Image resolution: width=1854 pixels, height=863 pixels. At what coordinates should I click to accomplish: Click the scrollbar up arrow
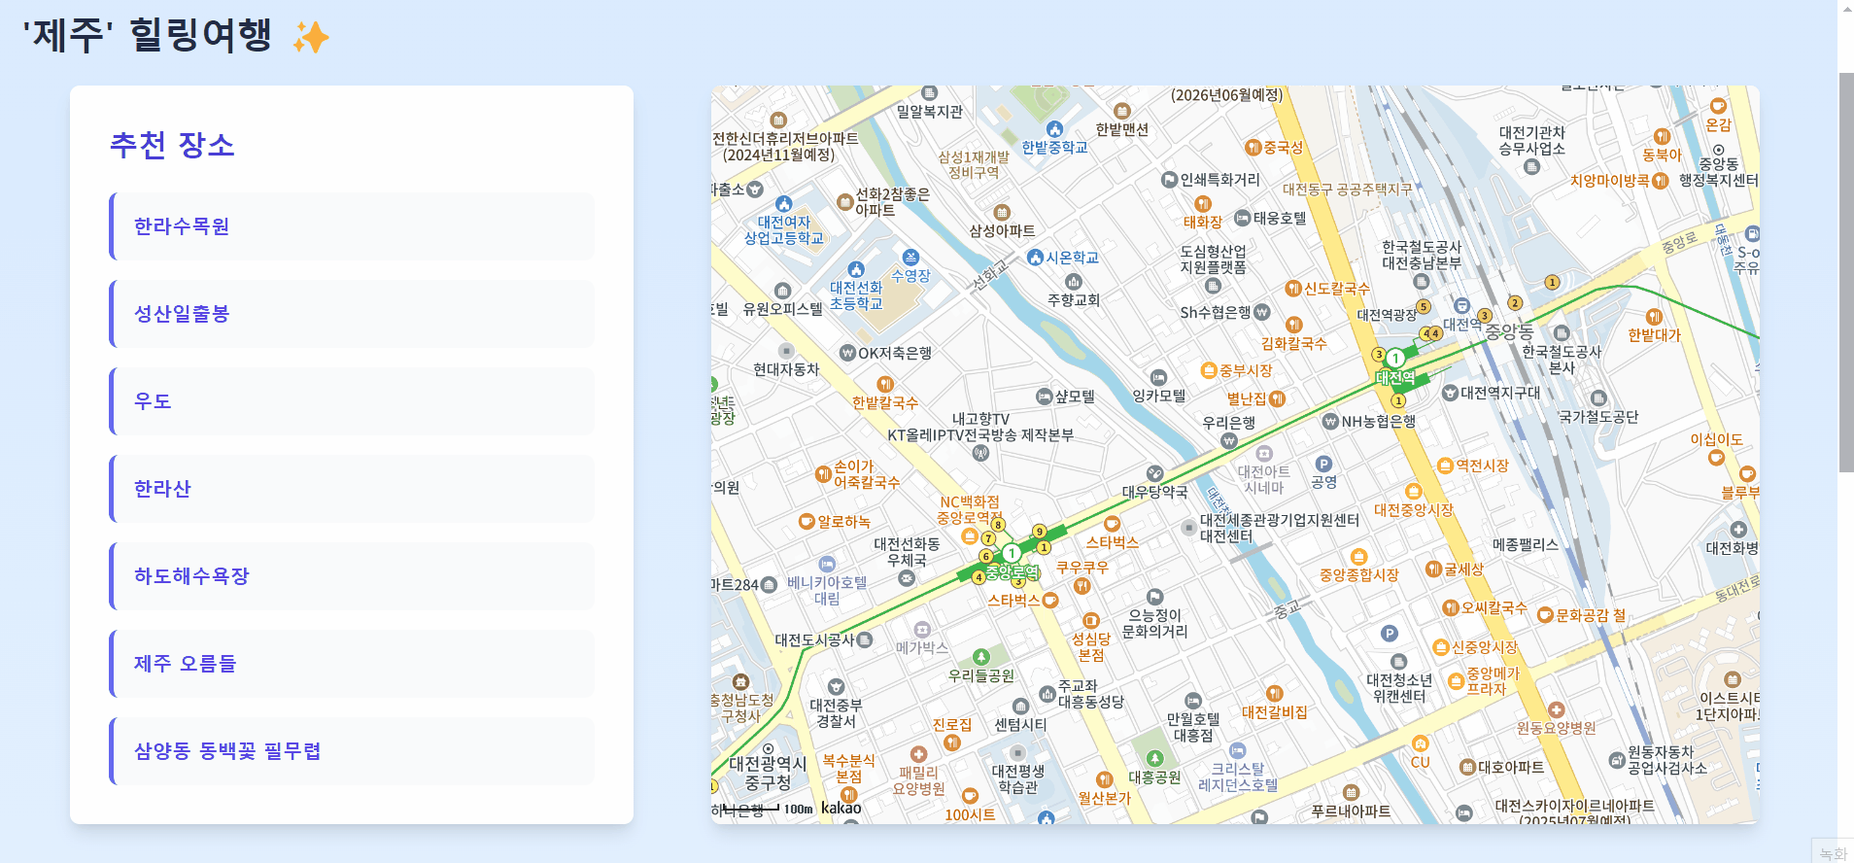point(1846,8)
